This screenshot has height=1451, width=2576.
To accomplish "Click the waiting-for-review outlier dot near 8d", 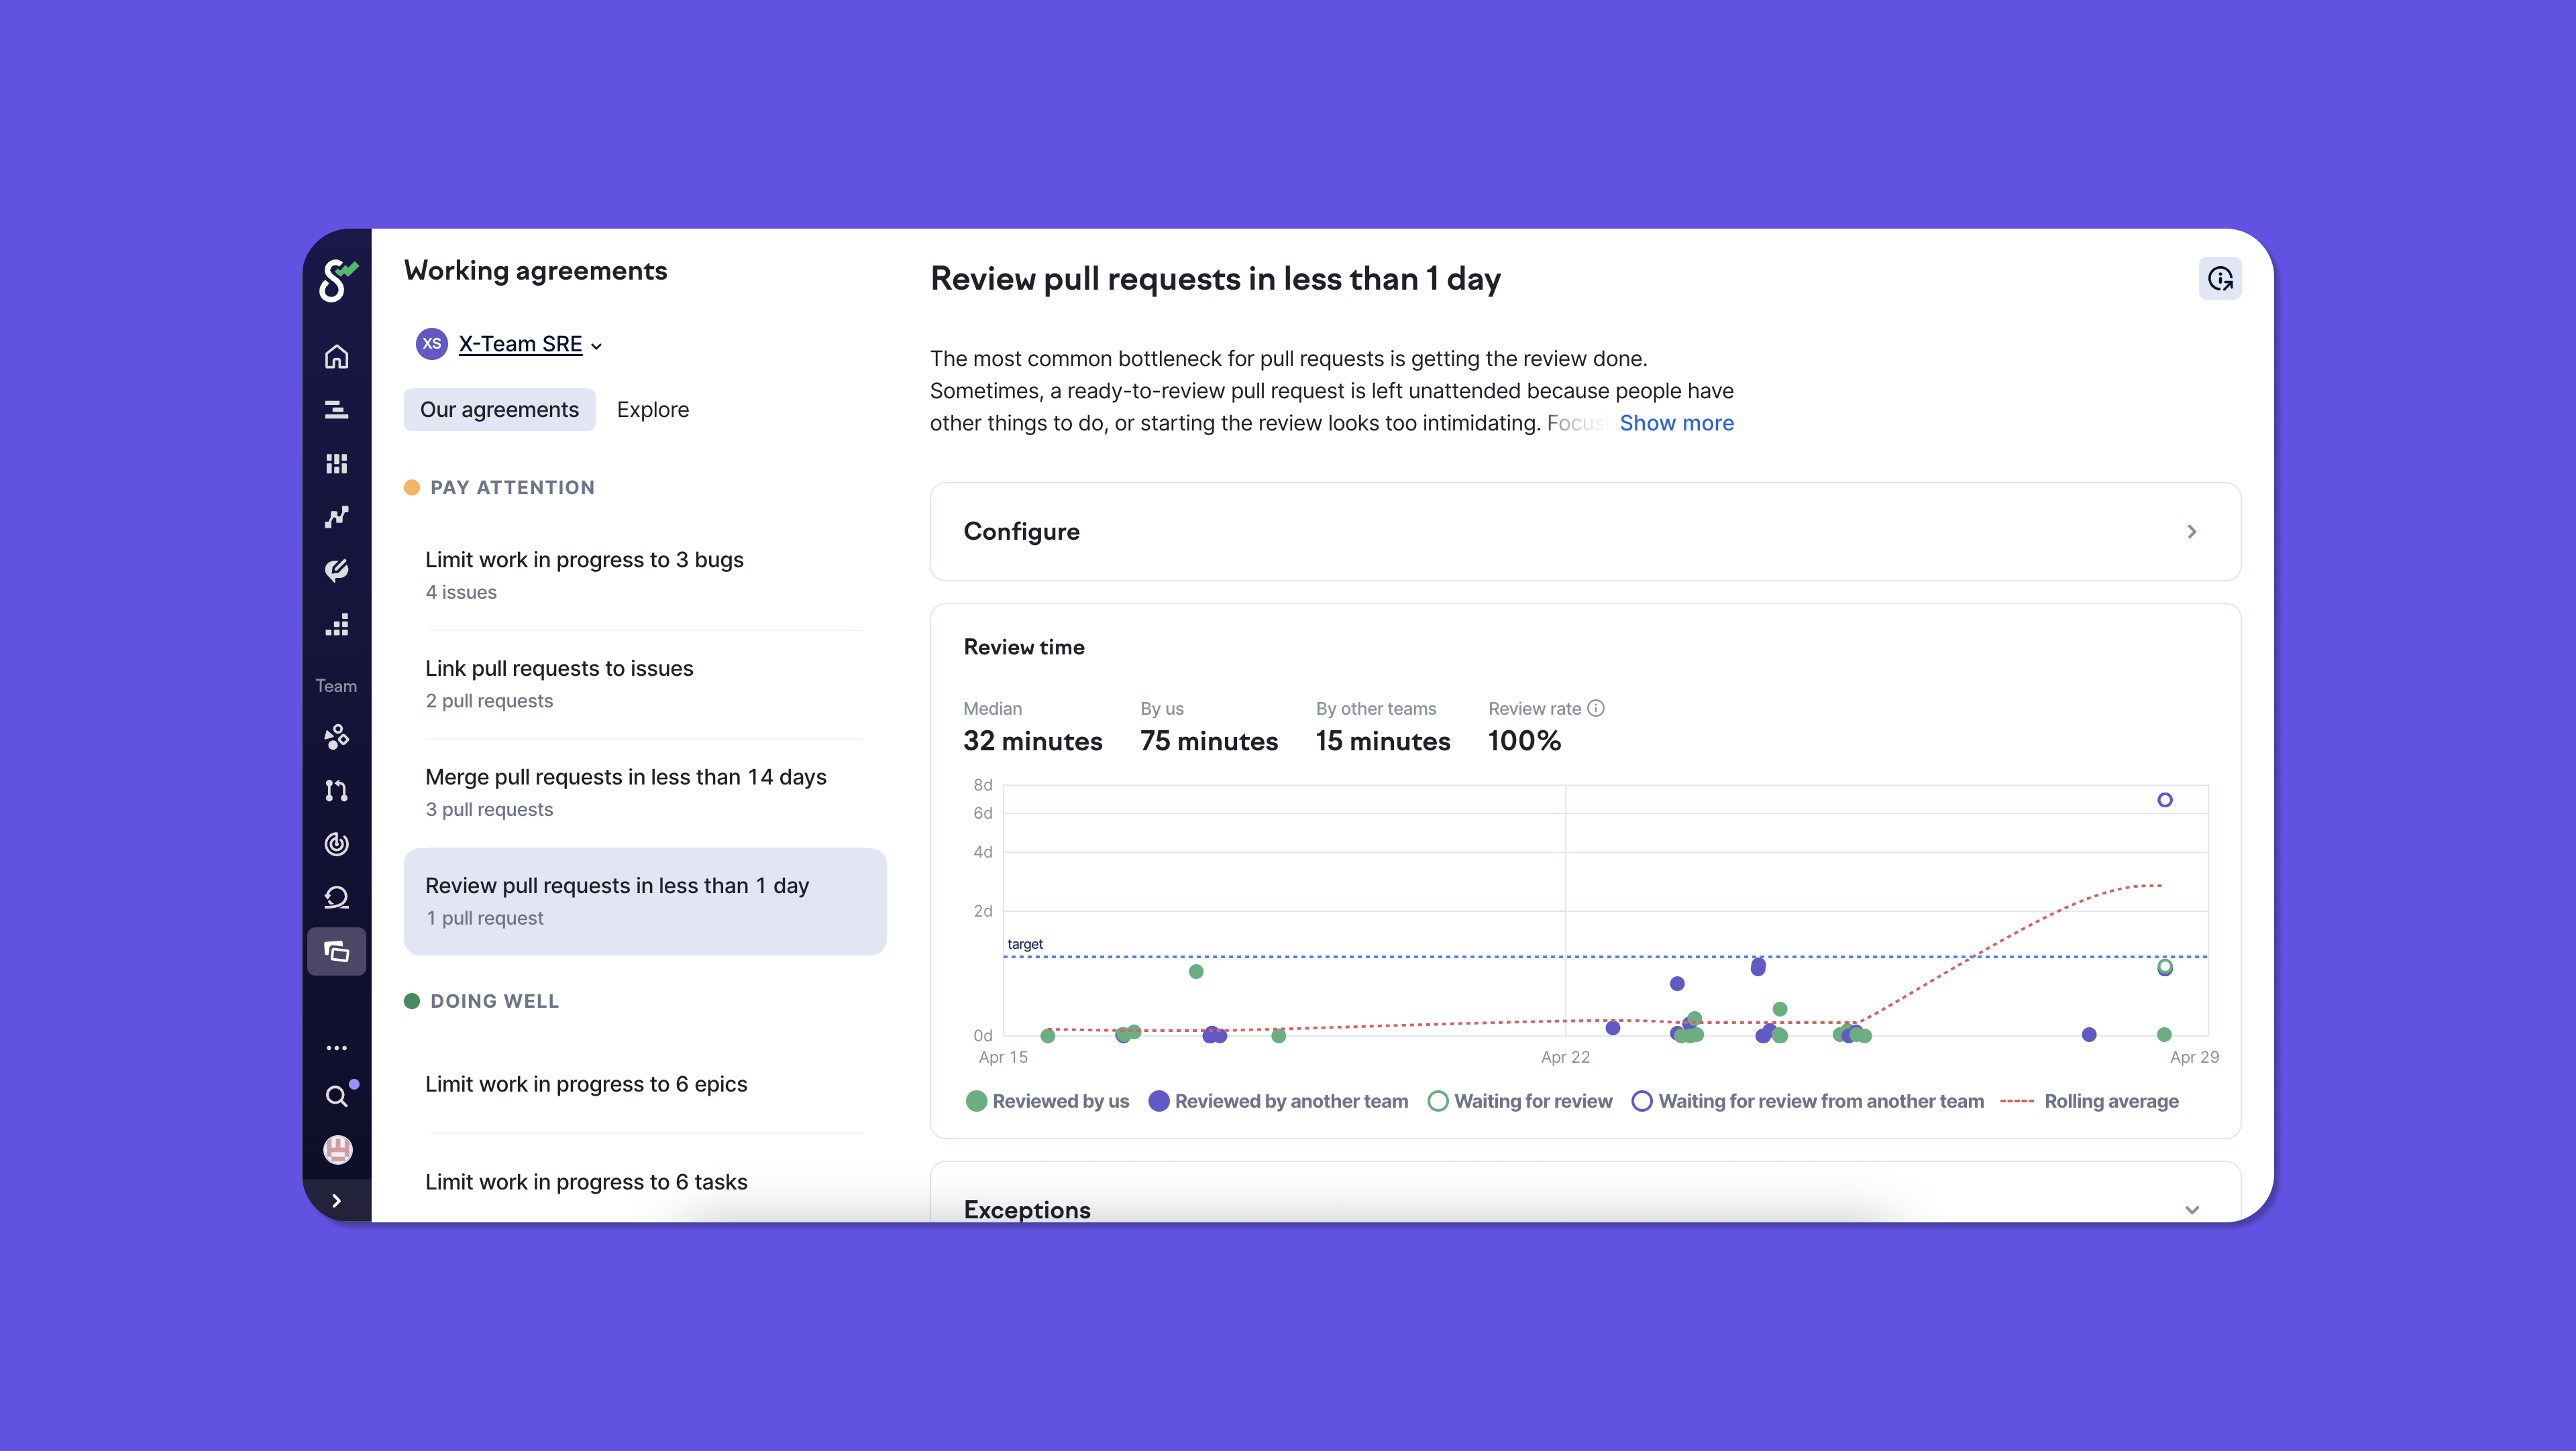I will [x=2164, y=799].
